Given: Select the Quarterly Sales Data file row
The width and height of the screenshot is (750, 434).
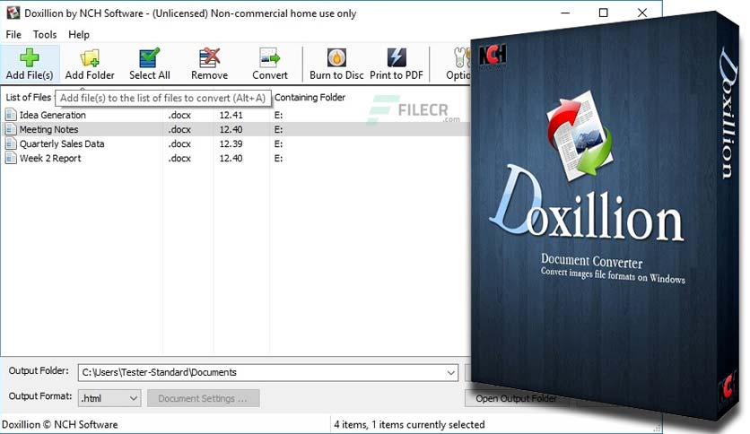Looking at the screenshot, I should [x=235, y=143].
